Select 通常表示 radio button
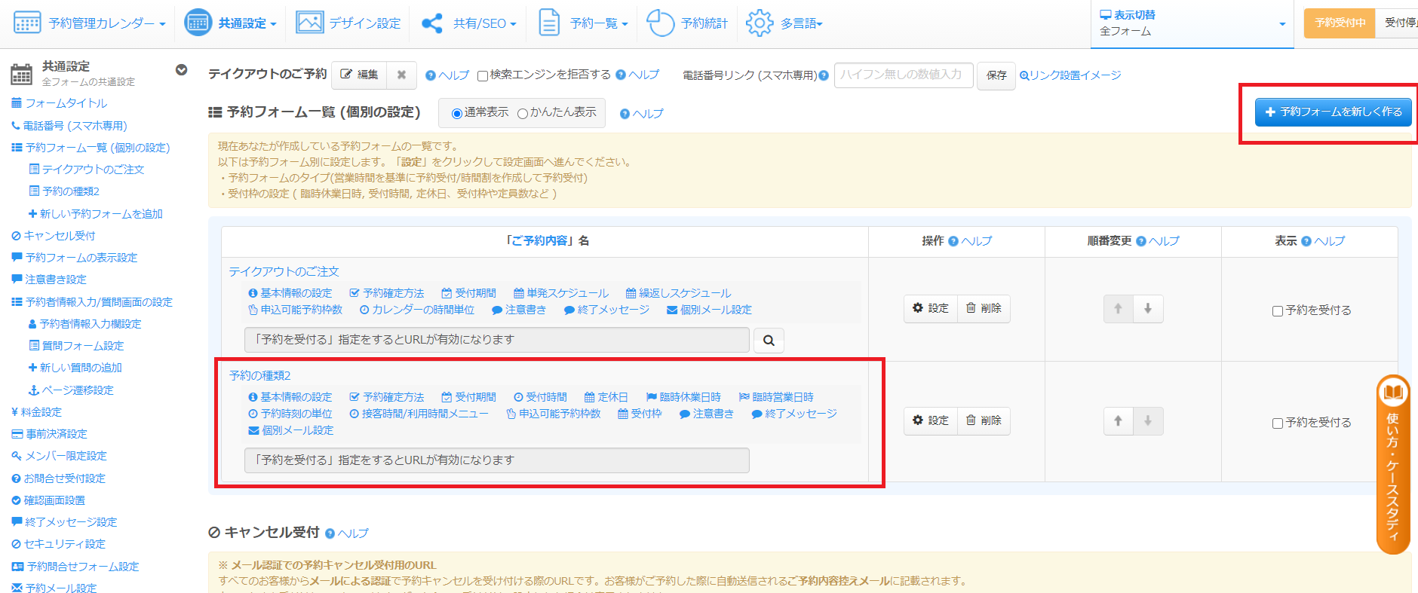This screenshot has width=1418, height=593. [x=456, y=114]
